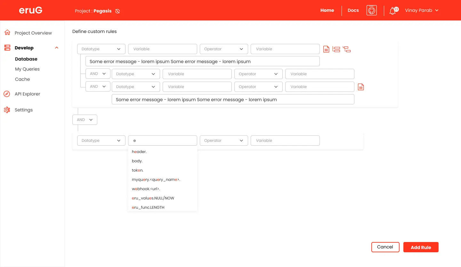Image resolution: width=461 pixels, height=267 pixels.
Task: Open the notifications bell icon
Action: (x=393, y=11)
